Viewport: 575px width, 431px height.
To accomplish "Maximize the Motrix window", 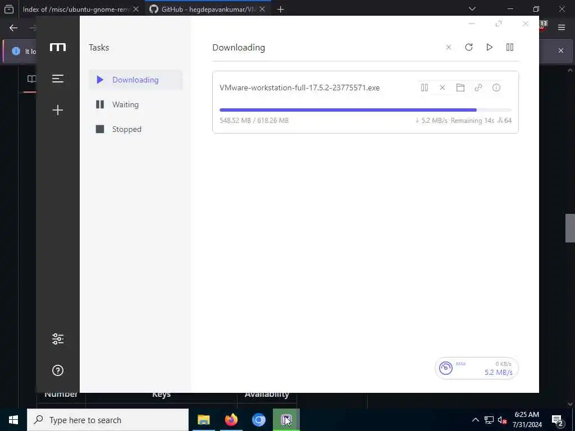I will [x=499, y=24].
